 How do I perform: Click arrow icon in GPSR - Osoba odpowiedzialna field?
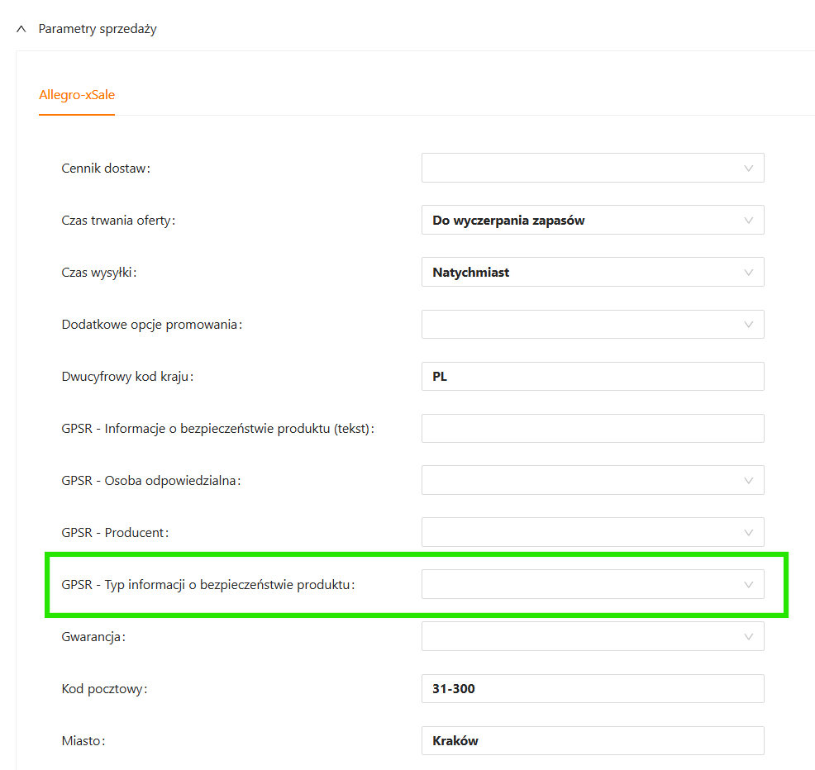point(748,481)
